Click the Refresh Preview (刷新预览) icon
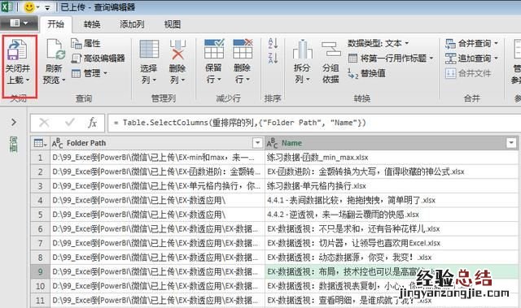 [55, 50]
